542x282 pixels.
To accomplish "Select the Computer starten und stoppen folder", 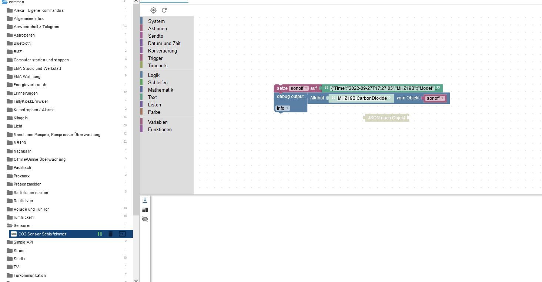I will pos(41,60).
